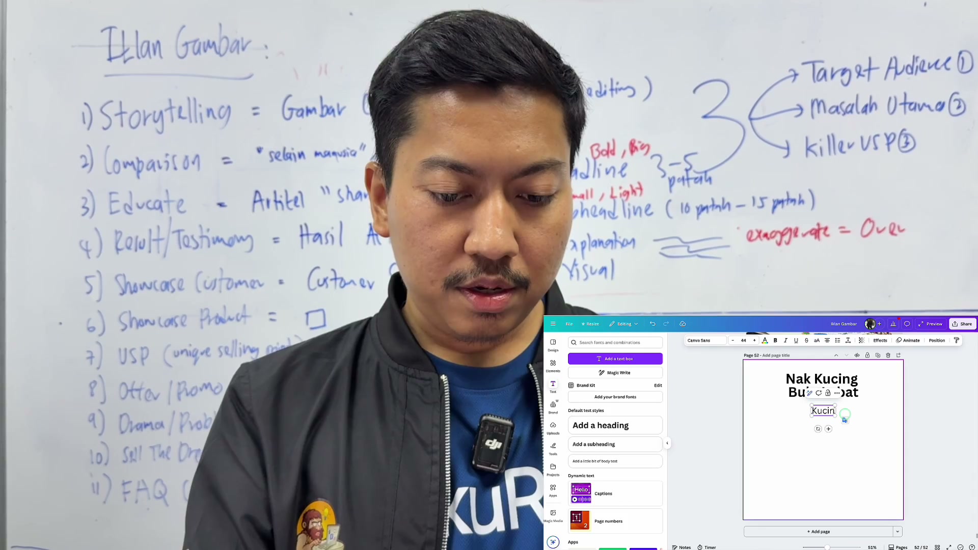Toggle underline formatting
The height and width of the screenshot is (550, 978).
click(x=796, y=341)
